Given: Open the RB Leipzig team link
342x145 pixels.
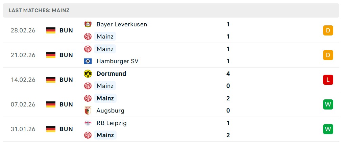Looking at the screenshot, I should [112, 123].
